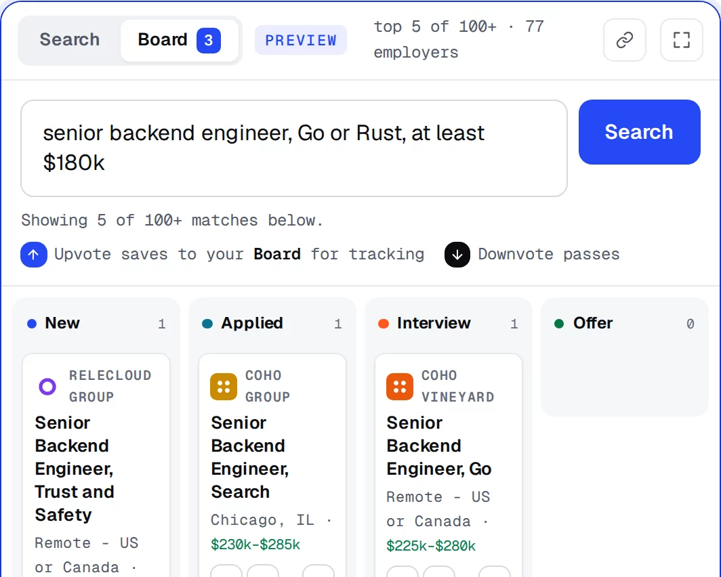Click the Relecloud Group purple ring logo
Image resolution: width=721 pixels, height=577 pixels.
tap(47, 386)
